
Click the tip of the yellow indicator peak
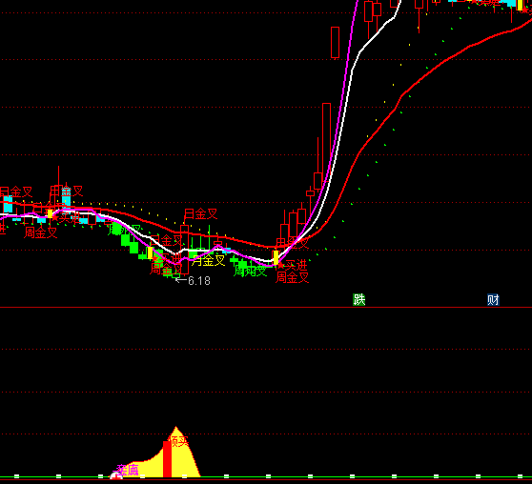click(x=175, y=427)
